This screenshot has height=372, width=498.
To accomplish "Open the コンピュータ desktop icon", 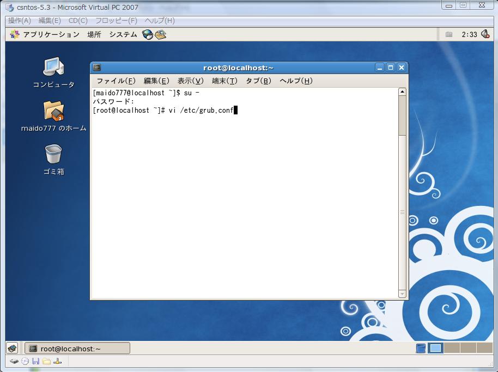I will pos(53,68).
